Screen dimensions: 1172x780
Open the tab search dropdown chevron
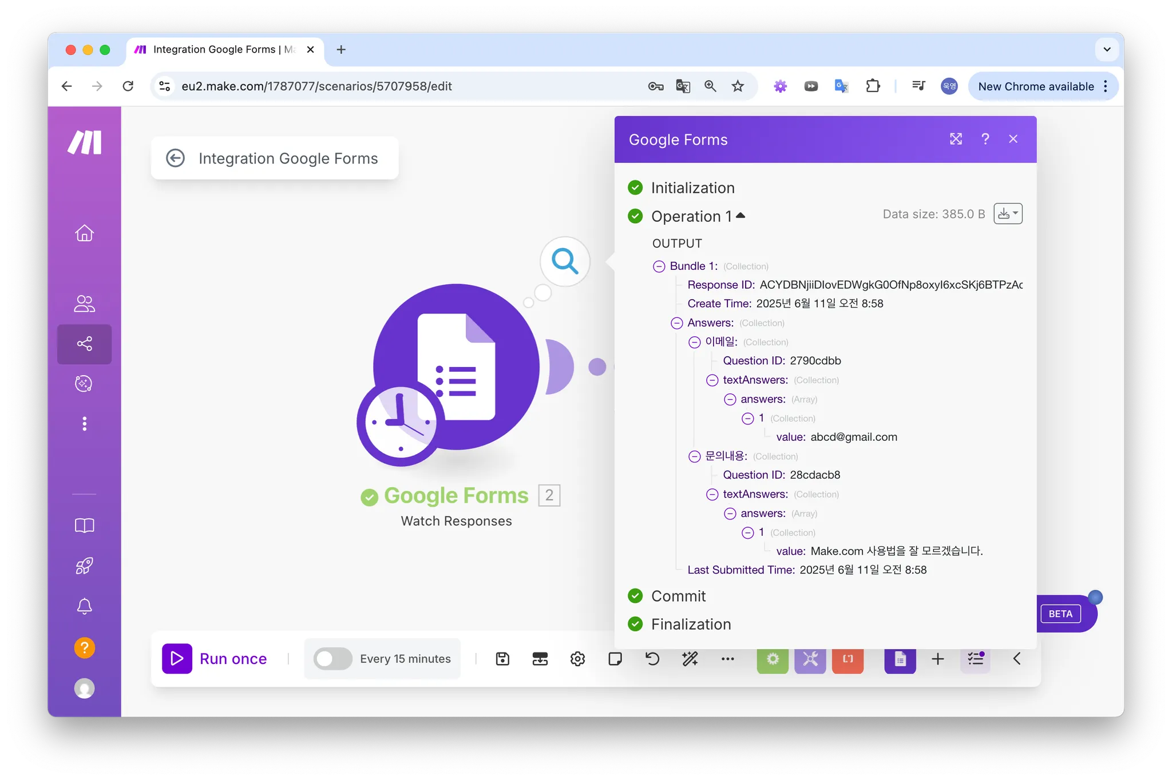[1107, 50]
